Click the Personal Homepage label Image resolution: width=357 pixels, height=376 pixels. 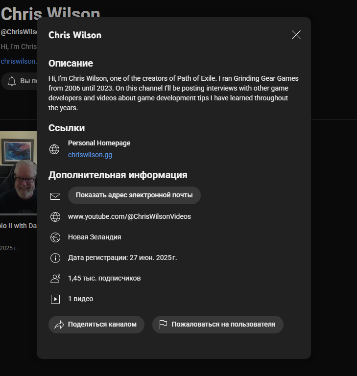(x=99, y=143)
